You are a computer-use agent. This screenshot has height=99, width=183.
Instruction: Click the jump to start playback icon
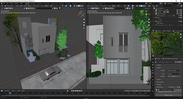pos(72,91)
